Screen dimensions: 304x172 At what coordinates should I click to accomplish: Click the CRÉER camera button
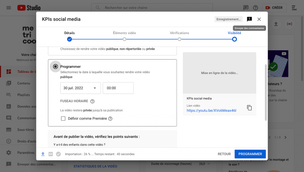[x=274, y=8]
